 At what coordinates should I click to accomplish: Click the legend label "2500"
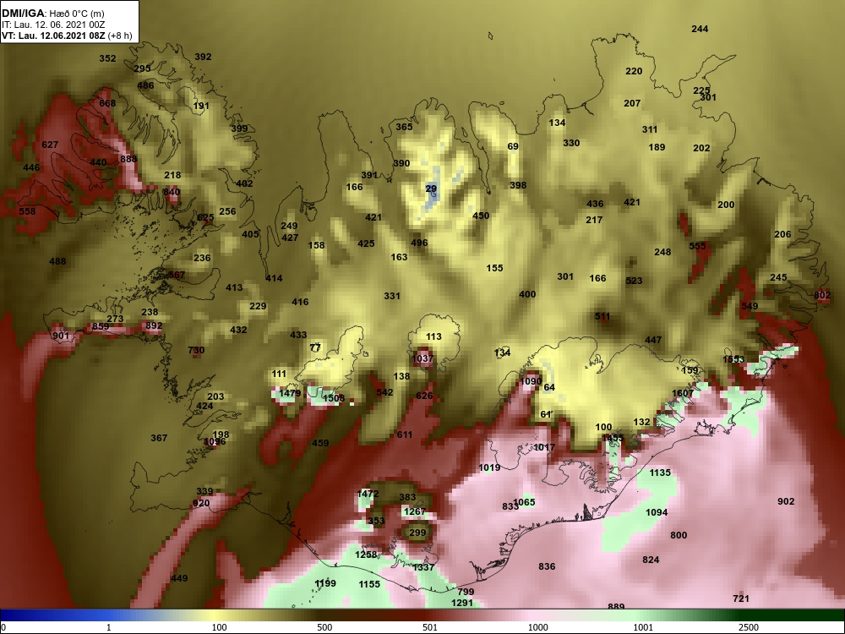point(749,627)
